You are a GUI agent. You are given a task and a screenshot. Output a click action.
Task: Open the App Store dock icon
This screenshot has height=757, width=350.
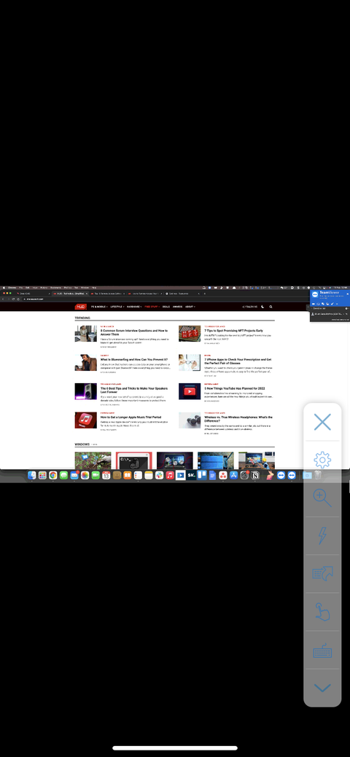tap(233, 475)
